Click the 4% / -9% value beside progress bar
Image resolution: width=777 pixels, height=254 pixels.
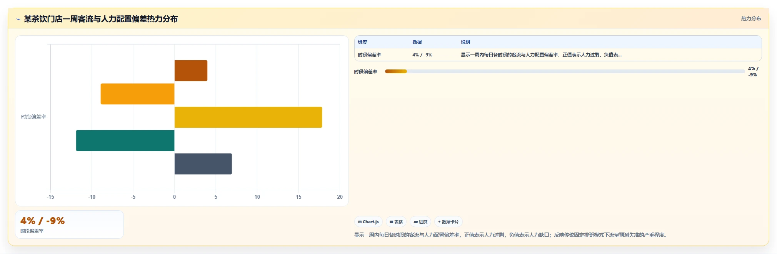pos(753,72)
